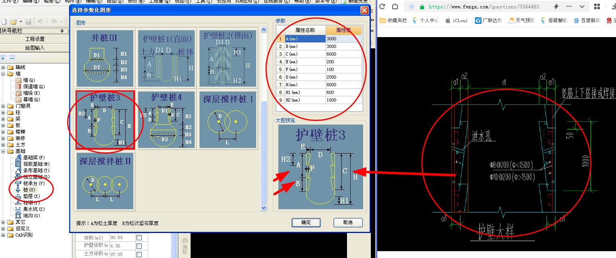Expand the 板 tree folder

[x=3, y=125]
